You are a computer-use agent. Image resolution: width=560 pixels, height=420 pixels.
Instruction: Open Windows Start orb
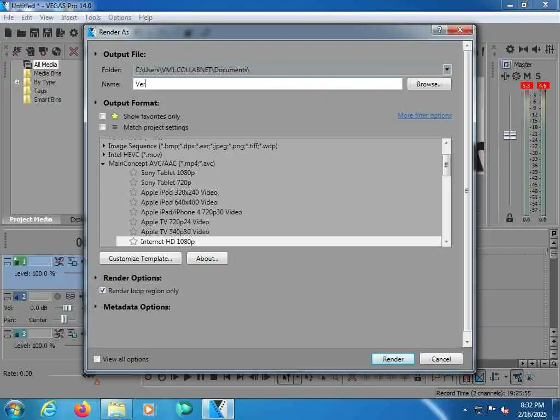click(x=14, y=409)
